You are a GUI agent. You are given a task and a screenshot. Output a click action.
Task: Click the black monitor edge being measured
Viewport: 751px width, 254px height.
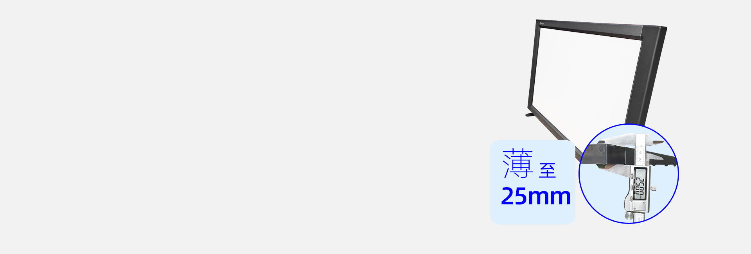click(610, 155)
